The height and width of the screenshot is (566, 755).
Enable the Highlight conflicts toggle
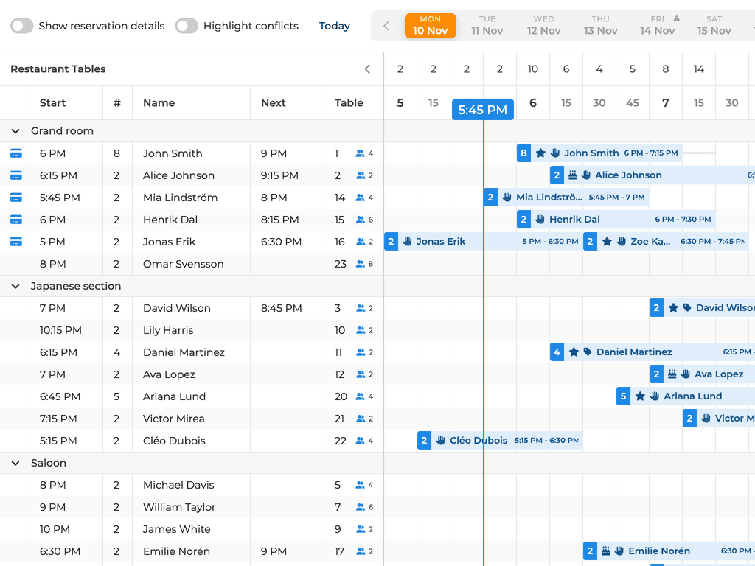click(187, 26)
